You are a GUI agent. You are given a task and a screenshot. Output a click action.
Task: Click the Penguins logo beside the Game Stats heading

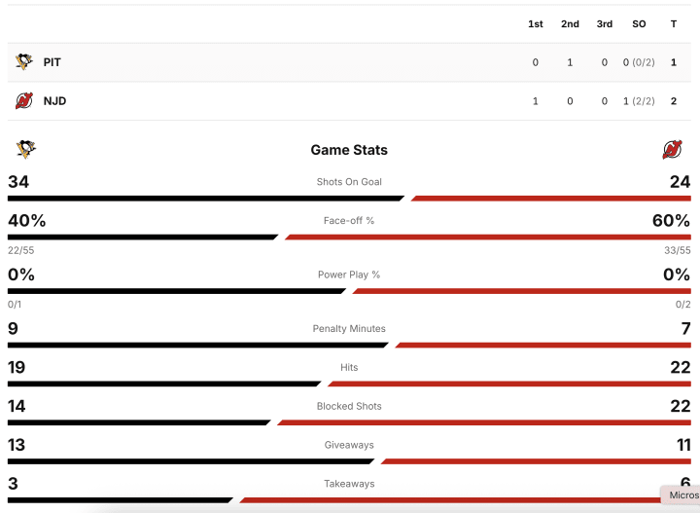(26, 150)
